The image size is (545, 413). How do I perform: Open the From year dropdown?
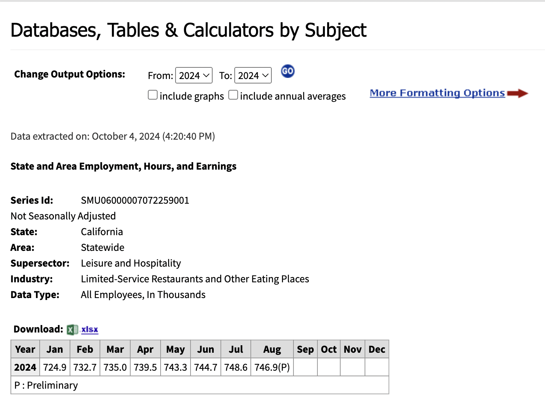[x=194, y=75]
